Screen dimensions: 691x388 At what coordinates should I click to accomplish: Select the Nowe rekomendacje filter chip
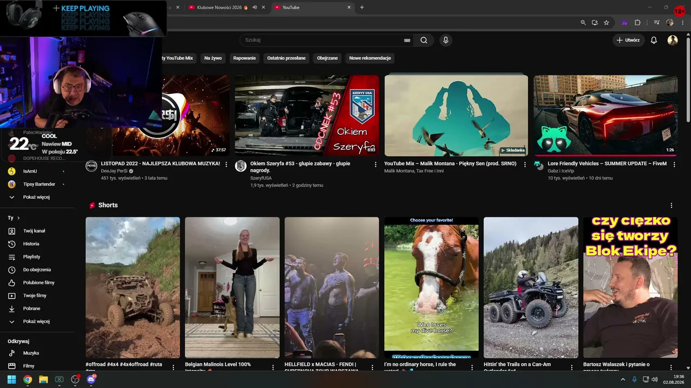click(370, 58)
